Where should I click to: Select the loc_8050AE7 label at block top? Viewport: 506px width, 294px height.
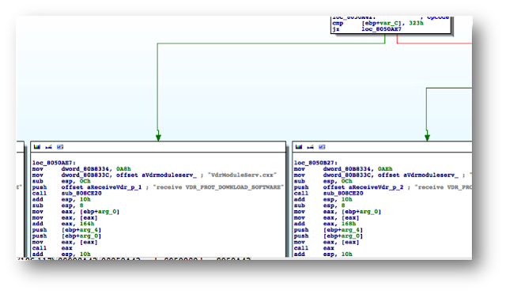[x=54, y=163]
